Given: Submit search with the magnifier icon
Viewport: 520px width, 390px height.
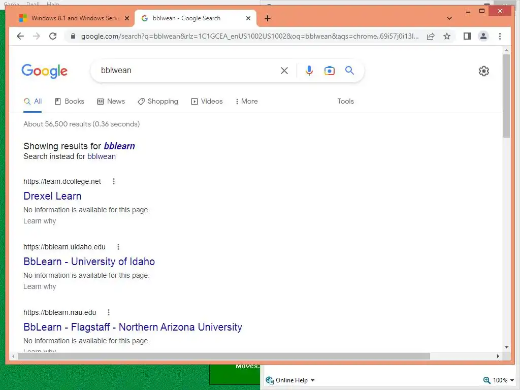Looking at the screenshot, I should [349, 70].
